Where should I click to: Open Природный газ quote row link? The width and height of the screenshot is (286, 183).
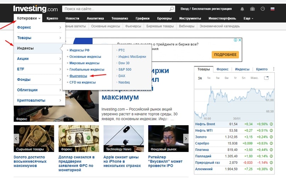tap(207, 163)
